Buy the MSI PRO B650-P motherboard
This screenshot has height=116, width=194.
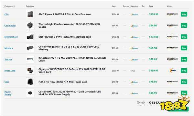(x=184, y=37)
